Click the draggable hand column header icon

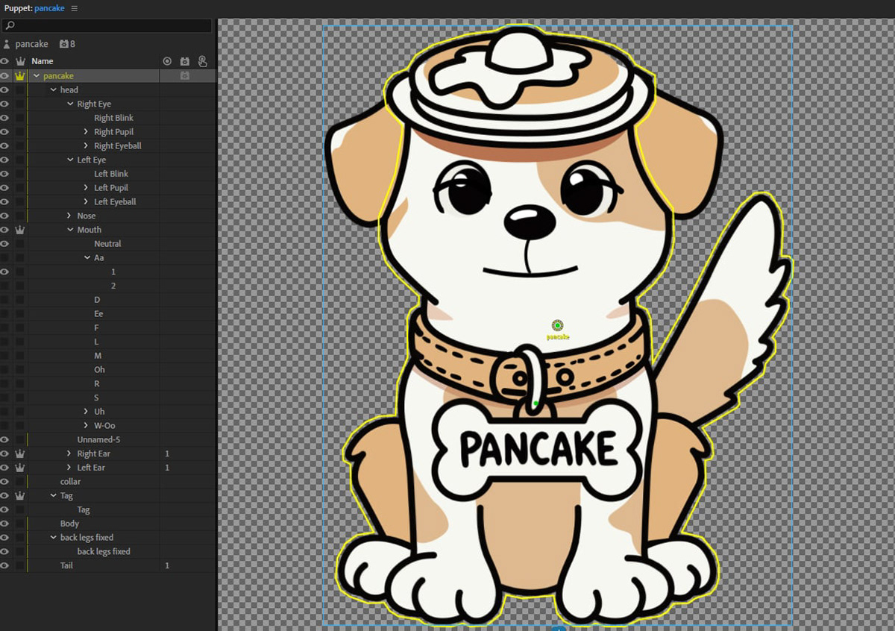[x=202, y=61]
